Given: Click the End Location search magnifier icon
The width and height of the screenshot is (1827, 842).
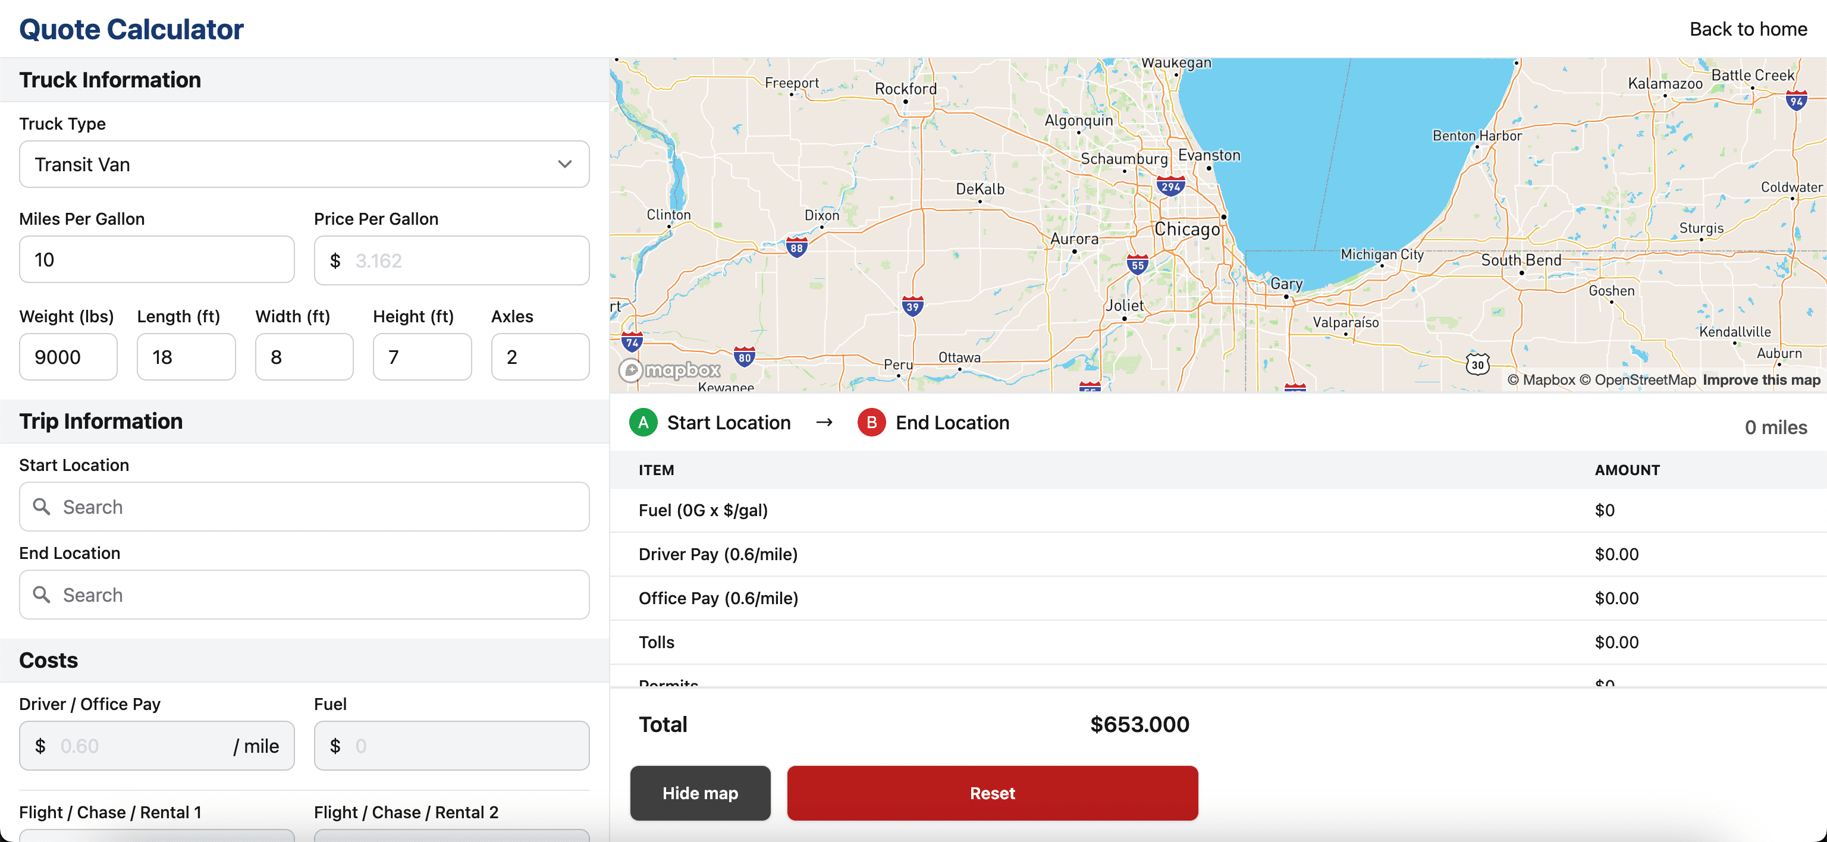Looking at the screenshot, I should (42, 595).
